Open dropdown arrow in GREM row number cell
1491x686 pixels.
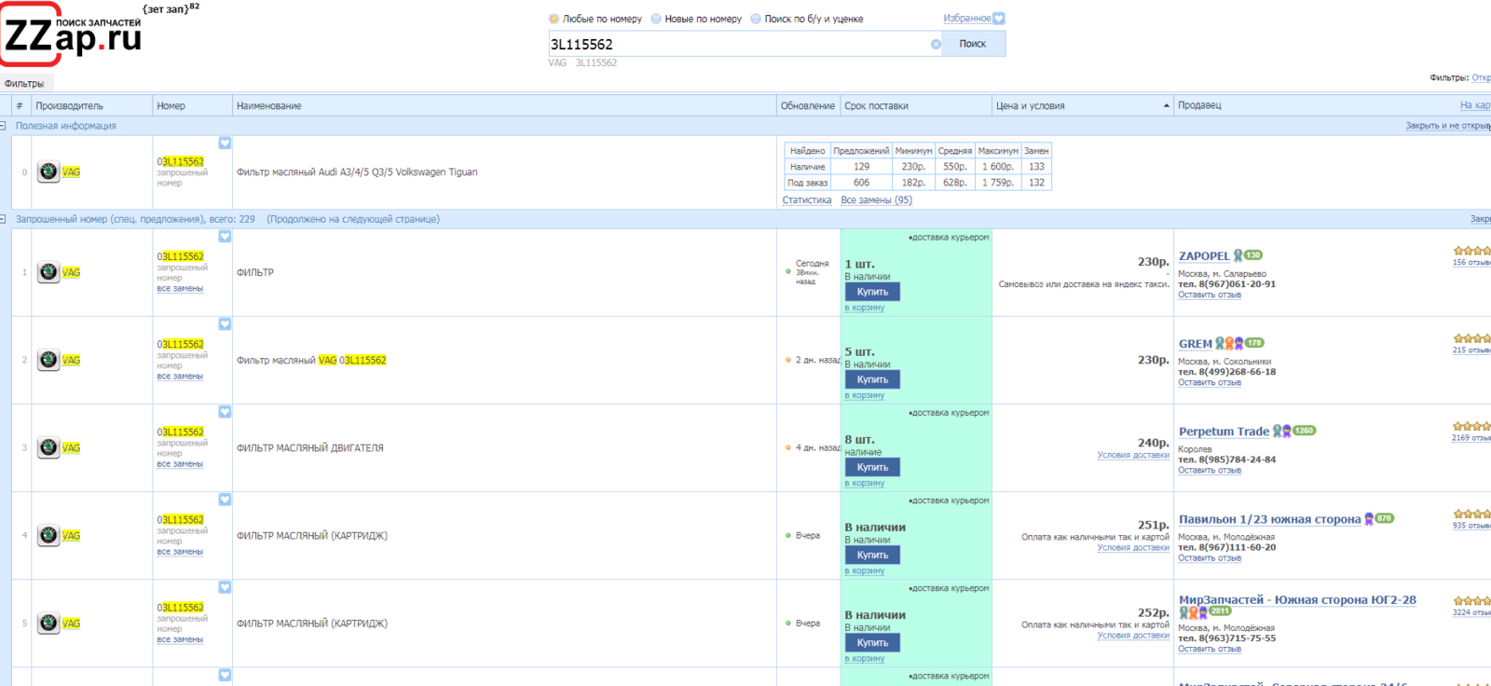225,324
